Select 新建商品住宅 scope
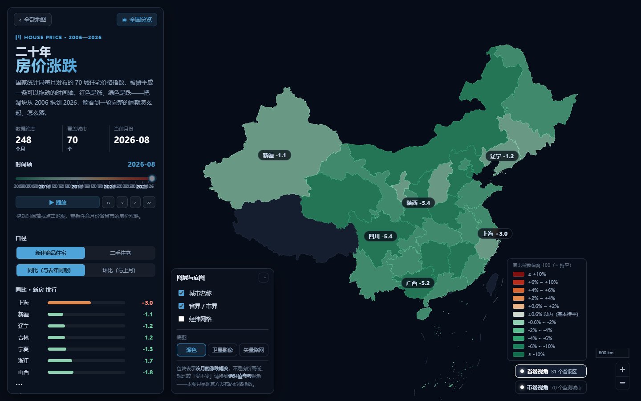Viewport: 641px width, 401px height. (51, 253)
